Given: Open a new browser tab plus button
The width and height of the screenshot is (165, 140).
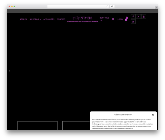Looking at the screenshot, I should (x=156, y=7).
